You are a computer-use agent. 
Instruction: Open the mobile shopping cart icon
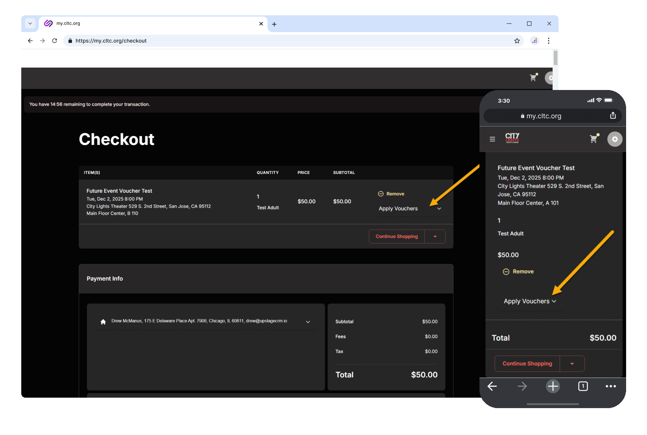594,139
